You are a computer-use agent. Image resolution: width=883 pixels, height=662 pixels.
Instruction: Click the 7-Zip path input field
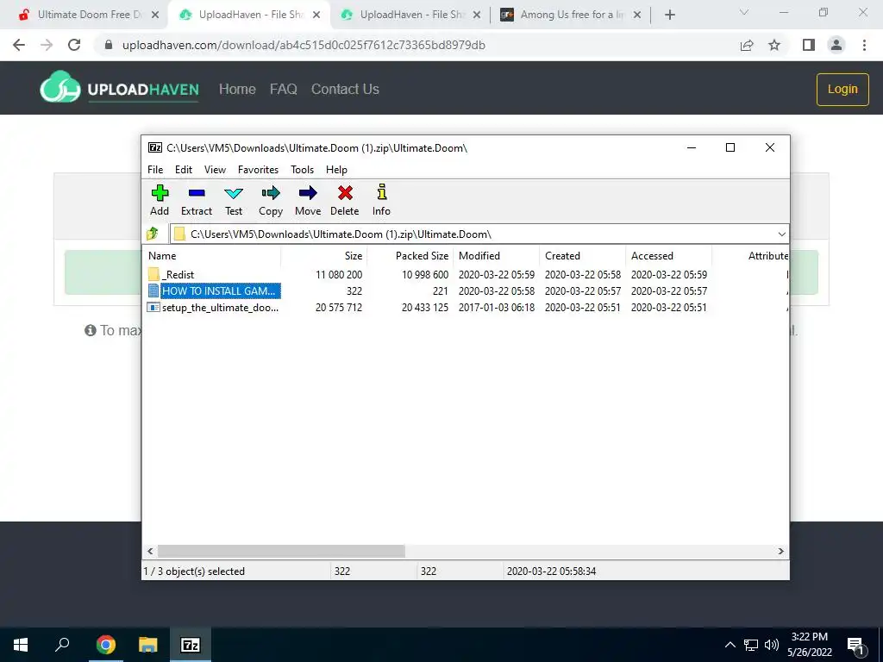click(x=473, y=234)
